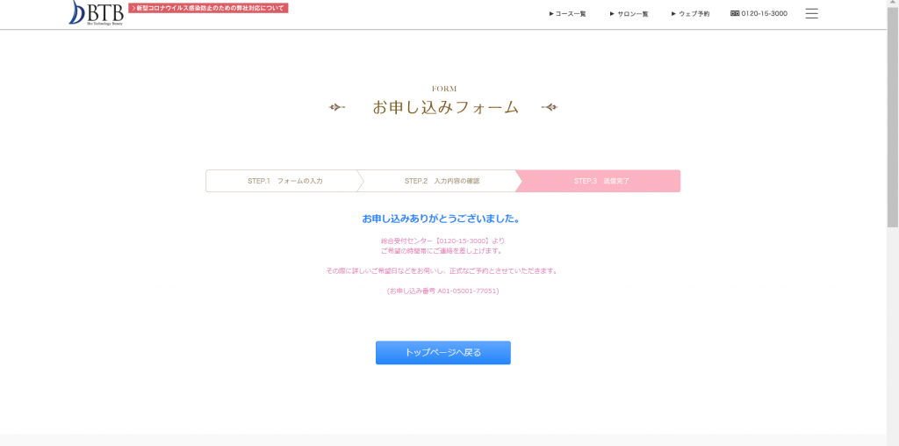Viewport: 899px width, 446px height.
Task: Click the BTB logo in the header
Action: click(96, 13)
